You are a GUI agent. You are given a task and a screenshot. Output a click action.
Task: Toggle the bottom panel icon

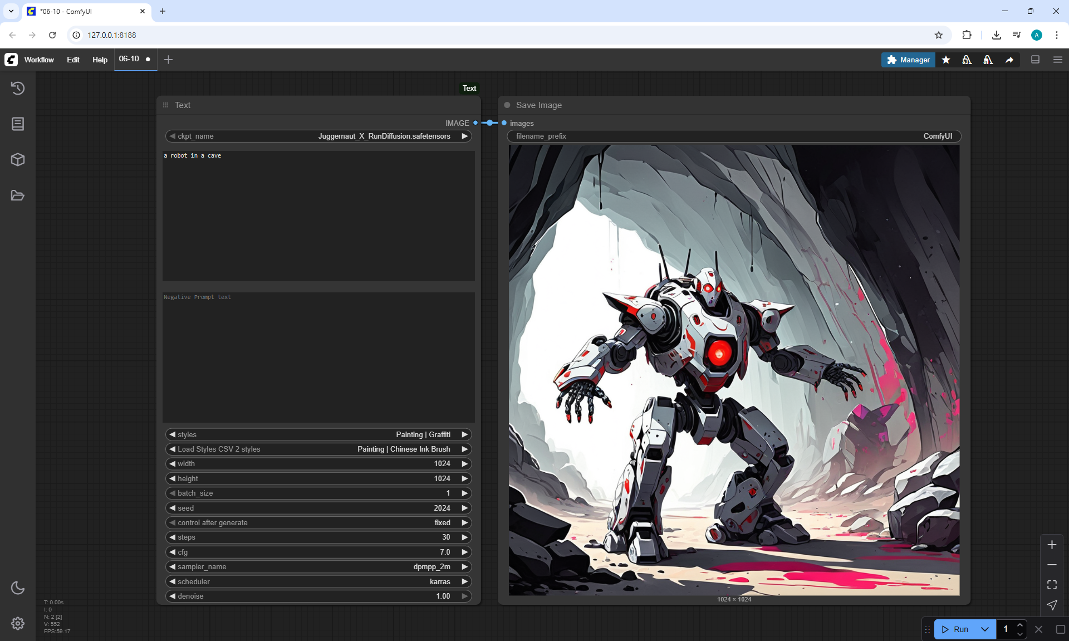click(1035, 60)
